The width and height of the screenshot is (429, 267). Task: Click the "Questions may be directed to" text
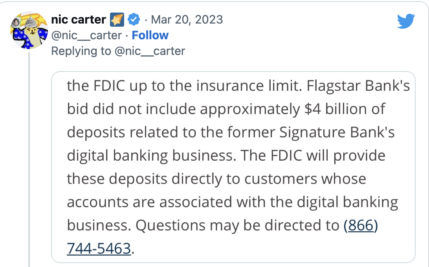[237, 225]
